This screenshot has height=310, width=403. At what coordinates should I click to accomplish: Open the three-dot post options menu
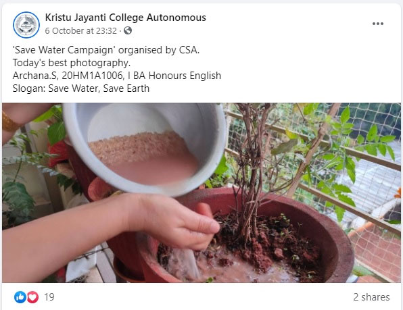(378, 24)
